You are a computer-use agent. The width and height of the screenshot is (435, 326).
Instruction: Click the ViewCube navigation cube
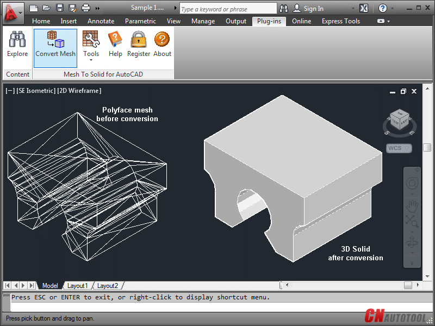399,120
